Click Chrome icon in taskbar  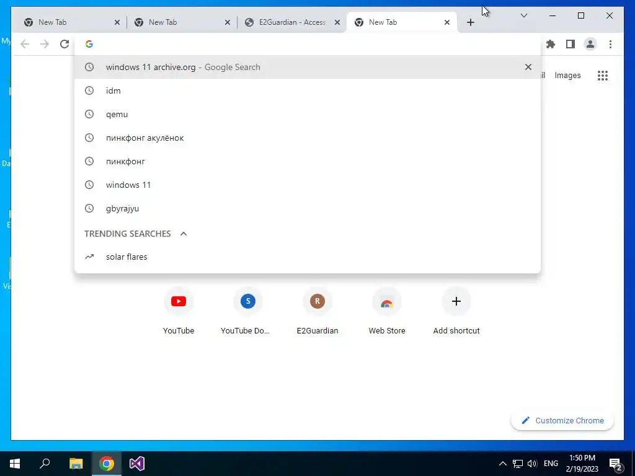click(107, 464)
